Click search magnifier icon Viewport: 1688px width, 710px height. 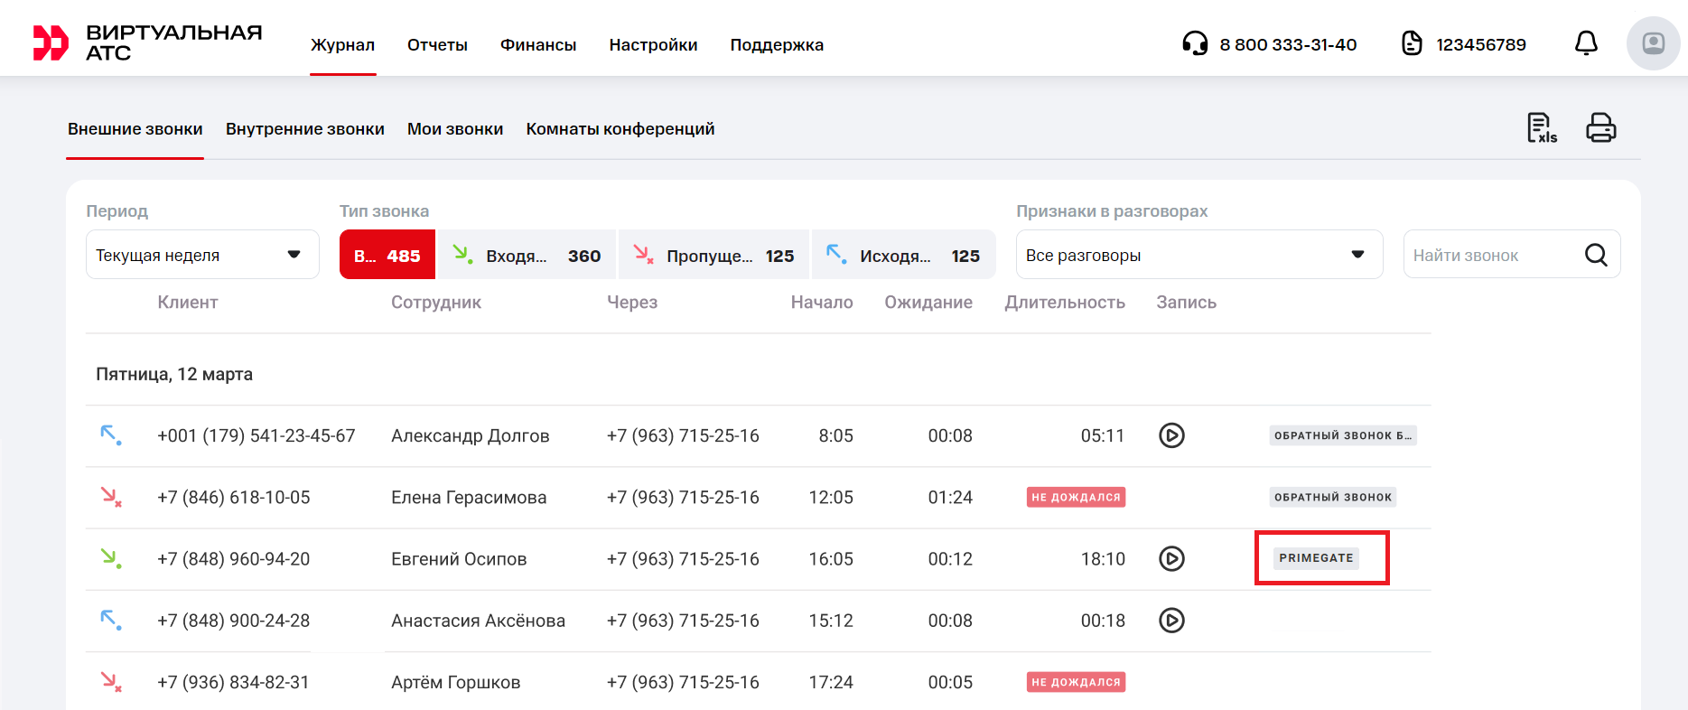pyautogui.click(x=1595, y=256)
